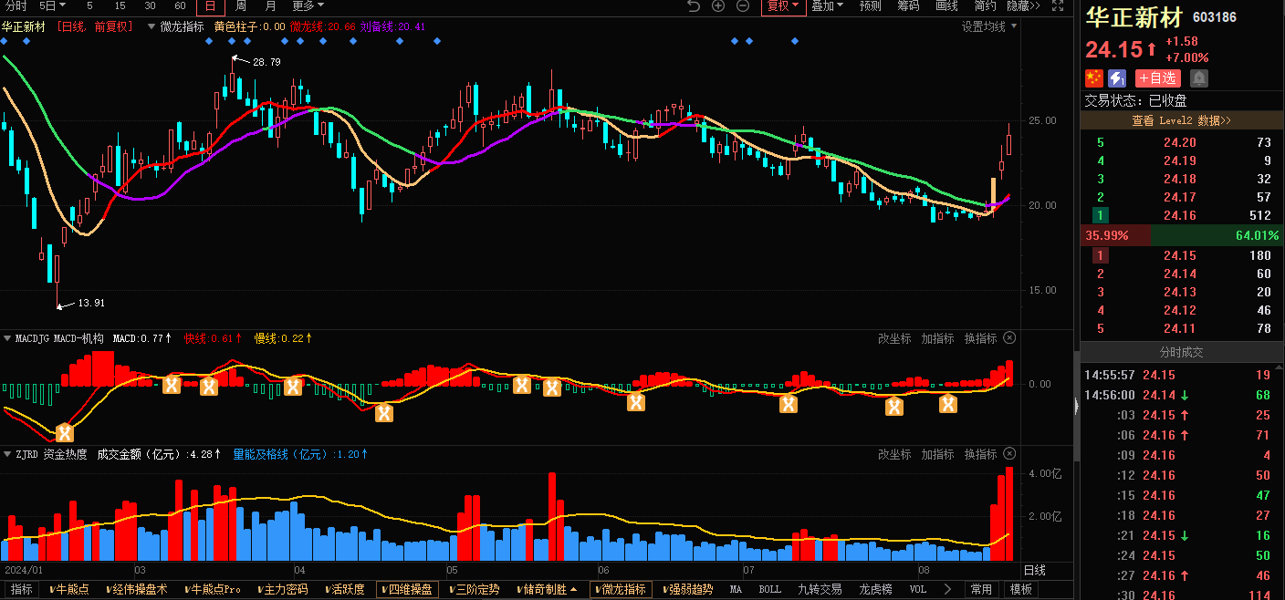
Task: Select the 日 daily period button
Action: [210, 6]
